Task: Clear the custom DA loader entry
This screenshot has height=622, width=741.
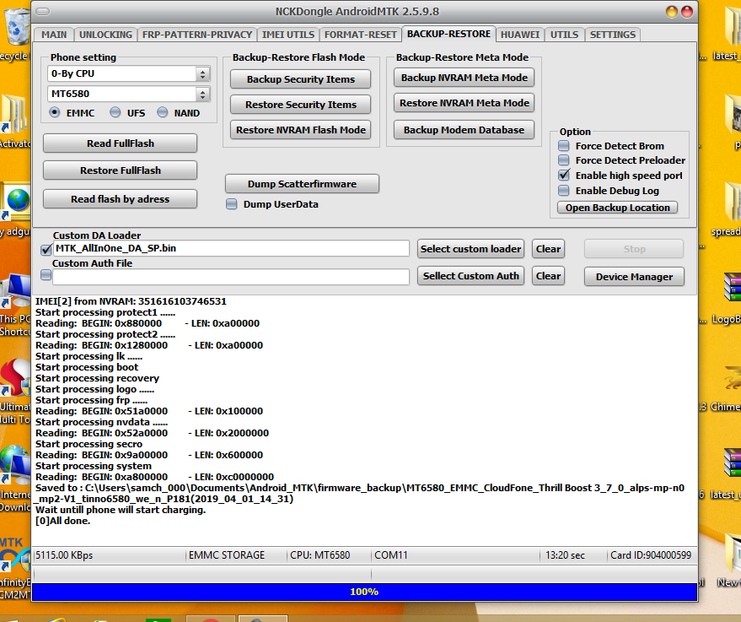Action: coord(548,249)
